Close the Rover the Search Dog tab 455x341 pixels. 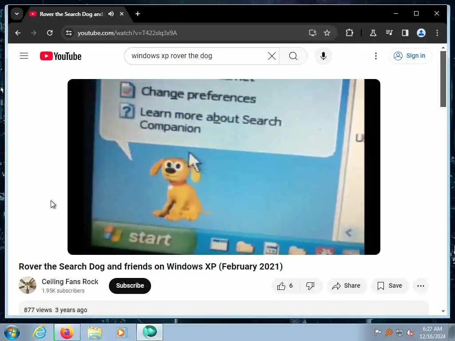pyautogui.click(x=122, y=14)
